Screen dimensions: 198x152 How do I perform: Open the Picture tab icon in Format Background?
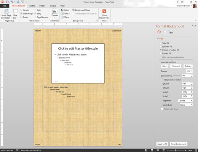click(171, 32)
